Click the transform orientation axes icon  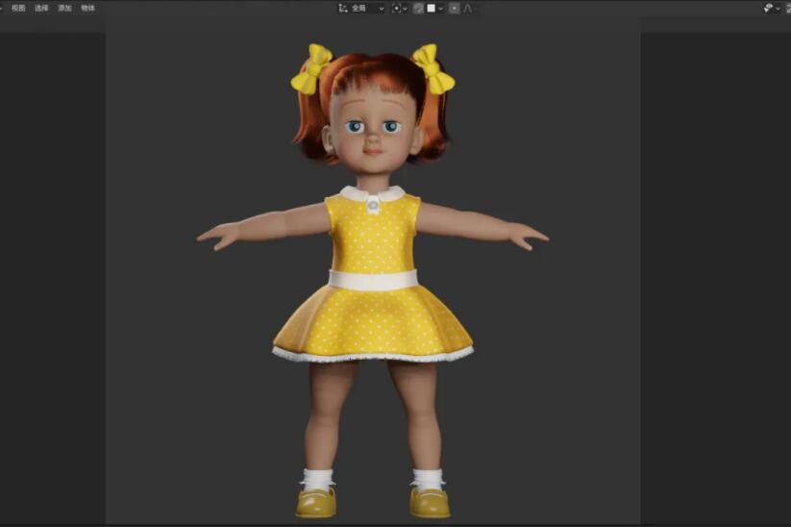[343, 8]
